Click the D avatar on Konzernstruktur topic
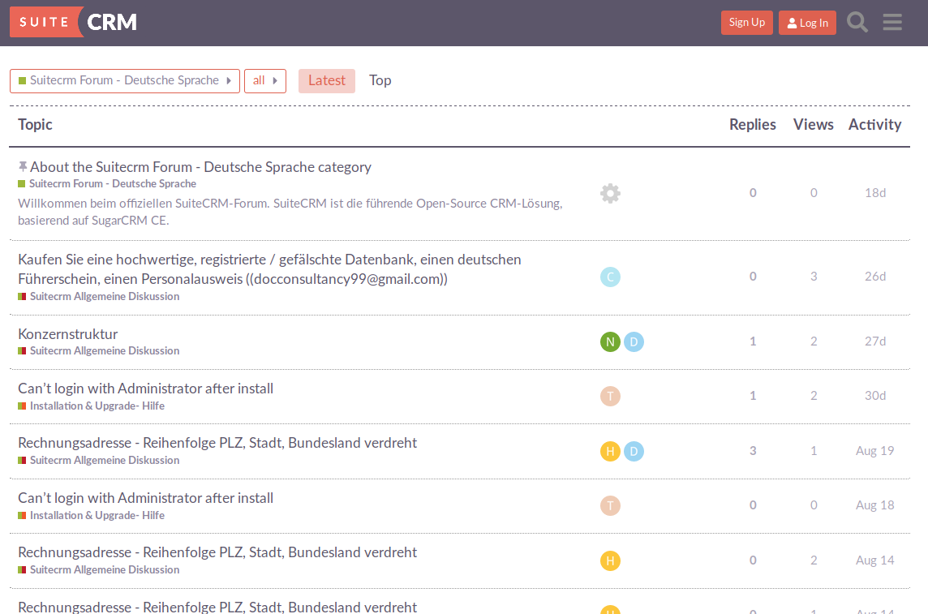928x614 pixels. click(634, 342)
